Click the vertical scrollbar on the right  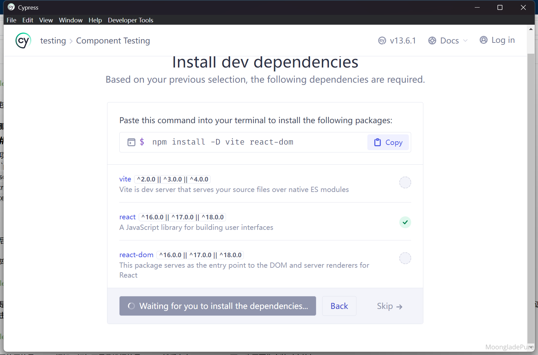pos(530,198)
